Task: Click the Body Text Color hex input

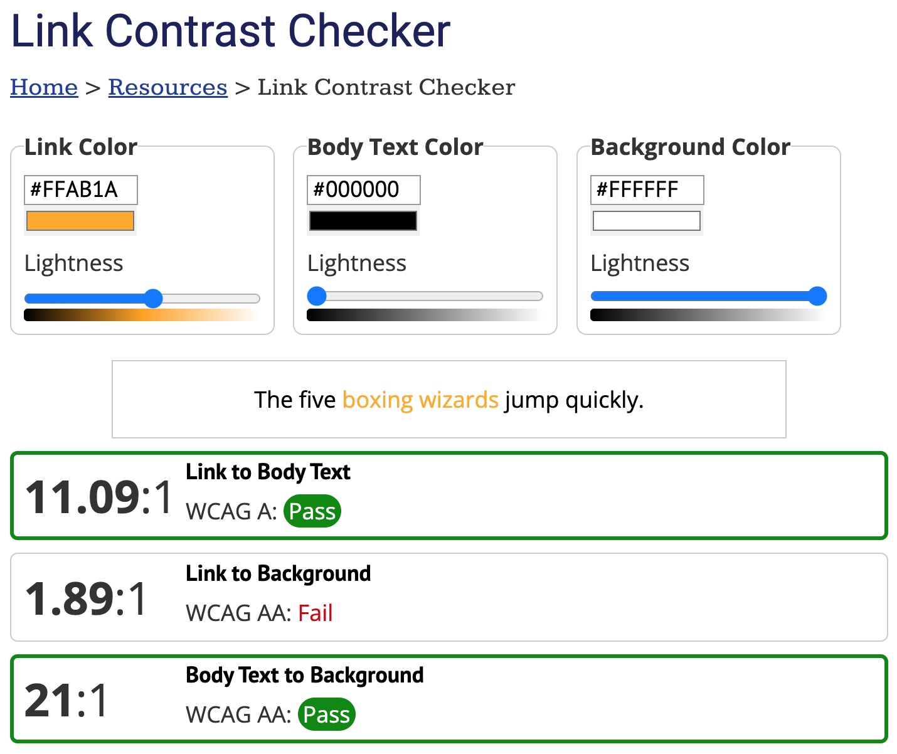Action: (363, 189)
